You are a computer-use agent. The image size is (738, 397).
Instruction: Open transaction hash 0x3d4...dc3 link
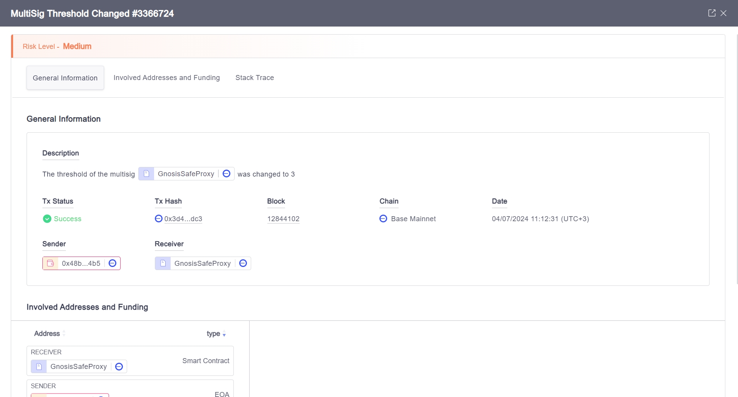[x=183, y=219]
